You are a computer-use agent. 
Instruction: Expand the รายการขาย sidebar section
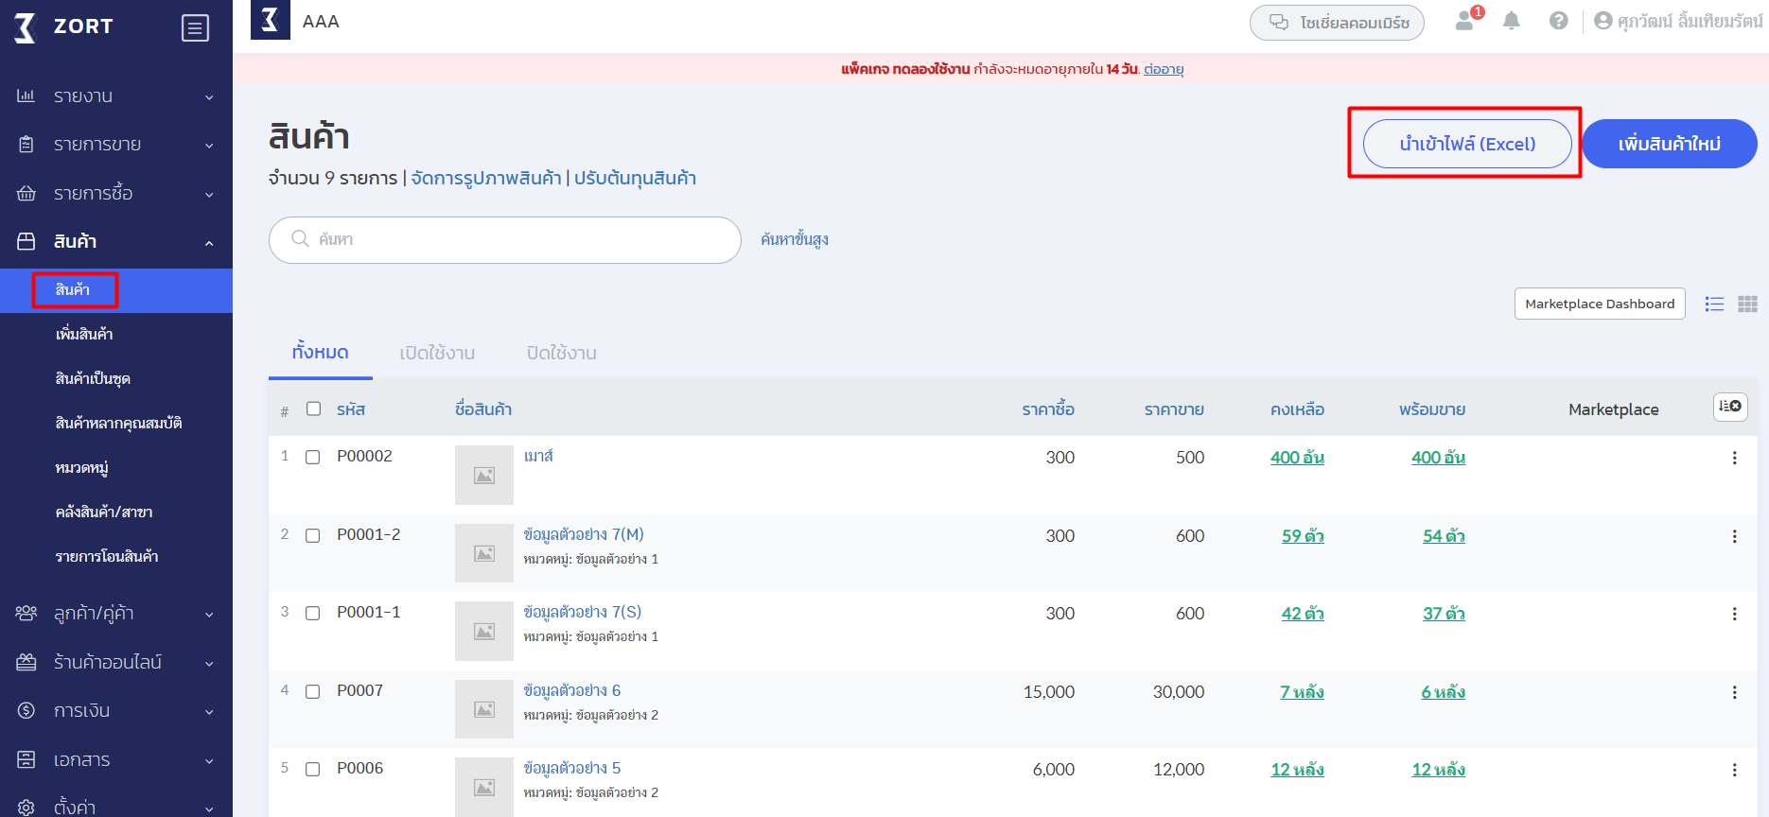(115, 145)
